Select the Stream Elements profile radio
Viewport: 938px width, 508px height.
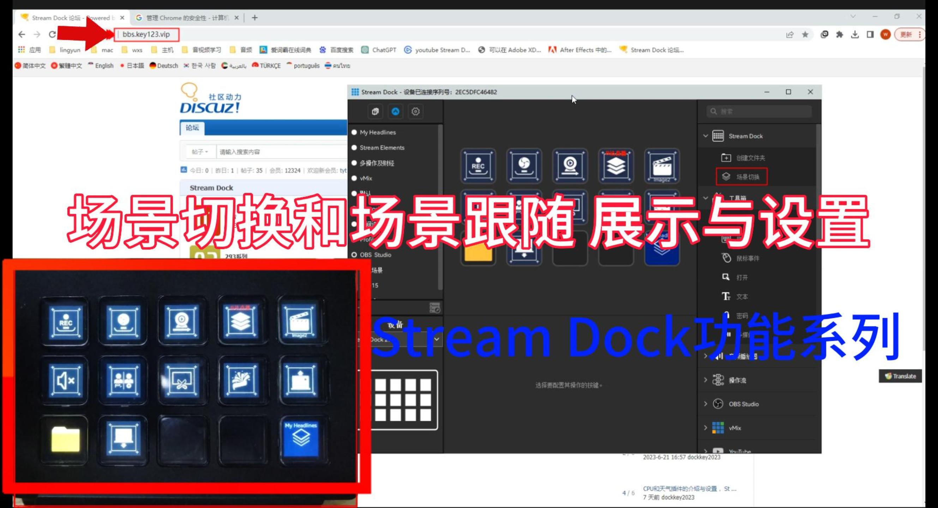click(x=354, y=147)
